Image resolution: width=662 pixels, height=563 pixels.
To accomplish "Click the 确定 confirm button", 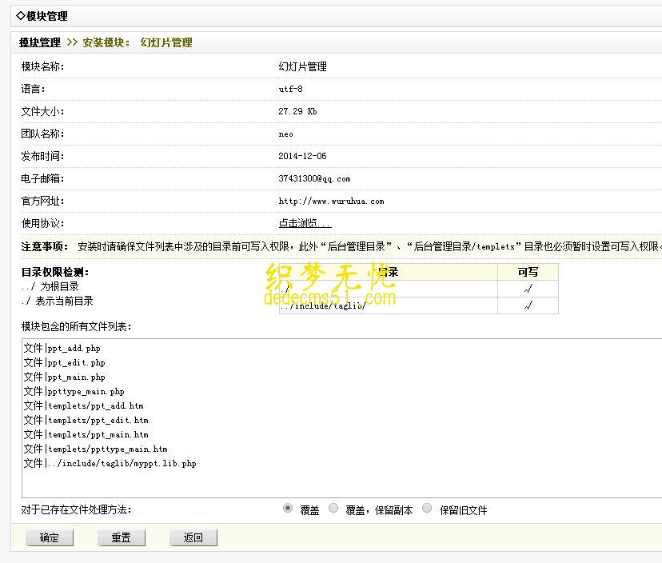I will coord(49,537).
